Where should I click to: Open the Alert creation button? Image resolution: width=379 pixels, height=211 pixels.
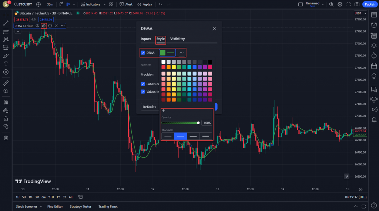click(x=126, y=4)
